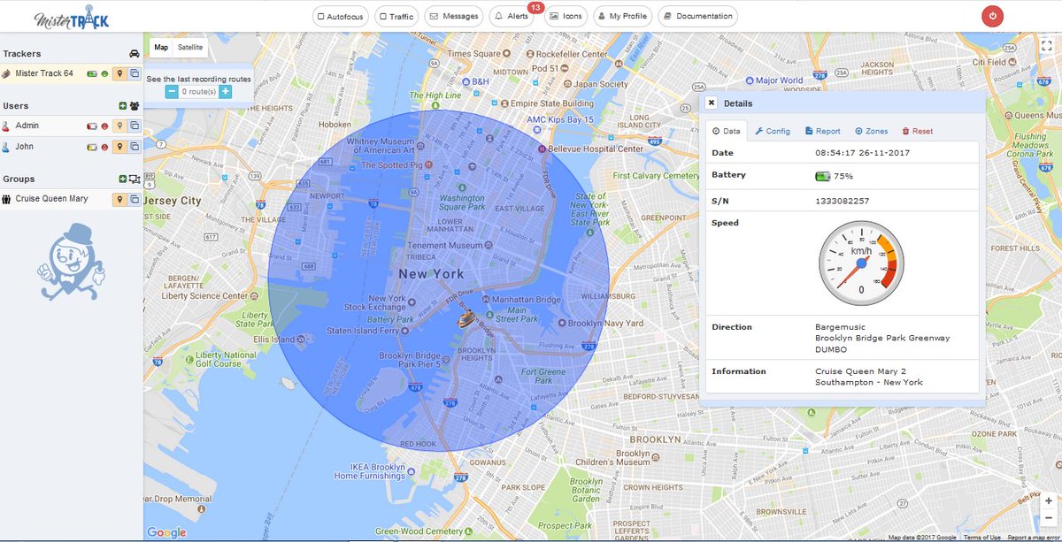Locate Mister Track 64 with pin button

[119, 74]
